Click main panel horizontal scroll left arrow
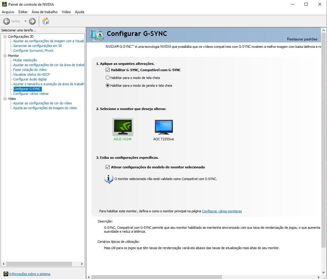327x279 pixels. [89, 277]
